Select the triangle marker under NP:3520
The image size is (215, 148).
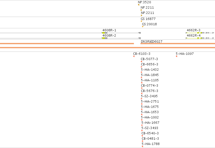pyautogui.click(x=139, y=5)
